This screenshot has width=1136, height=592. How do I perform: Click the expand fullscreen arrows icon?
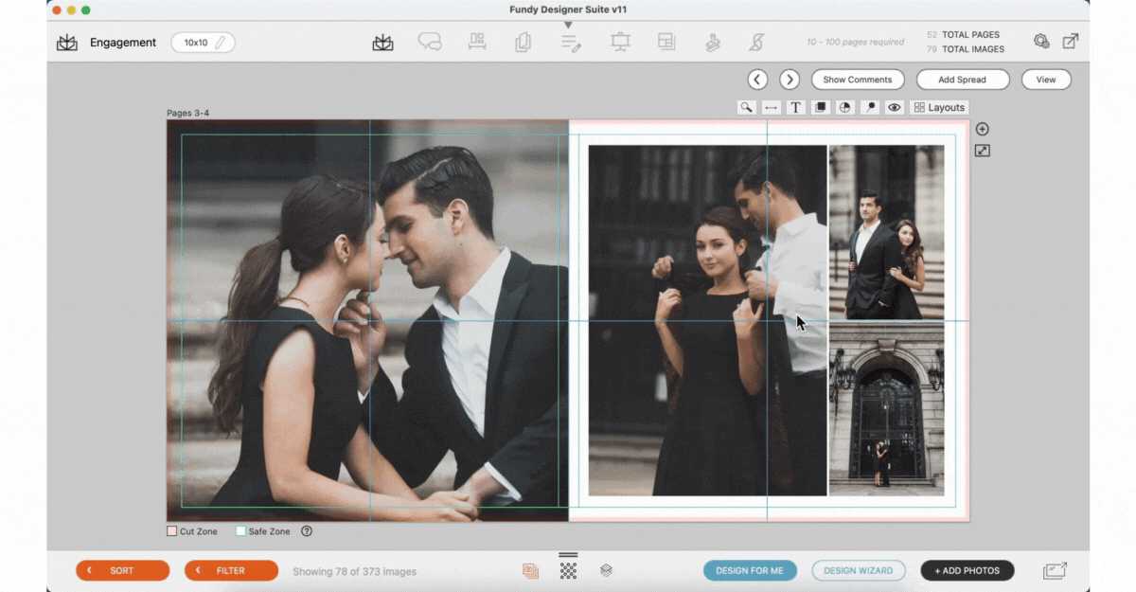coord(983,151)
